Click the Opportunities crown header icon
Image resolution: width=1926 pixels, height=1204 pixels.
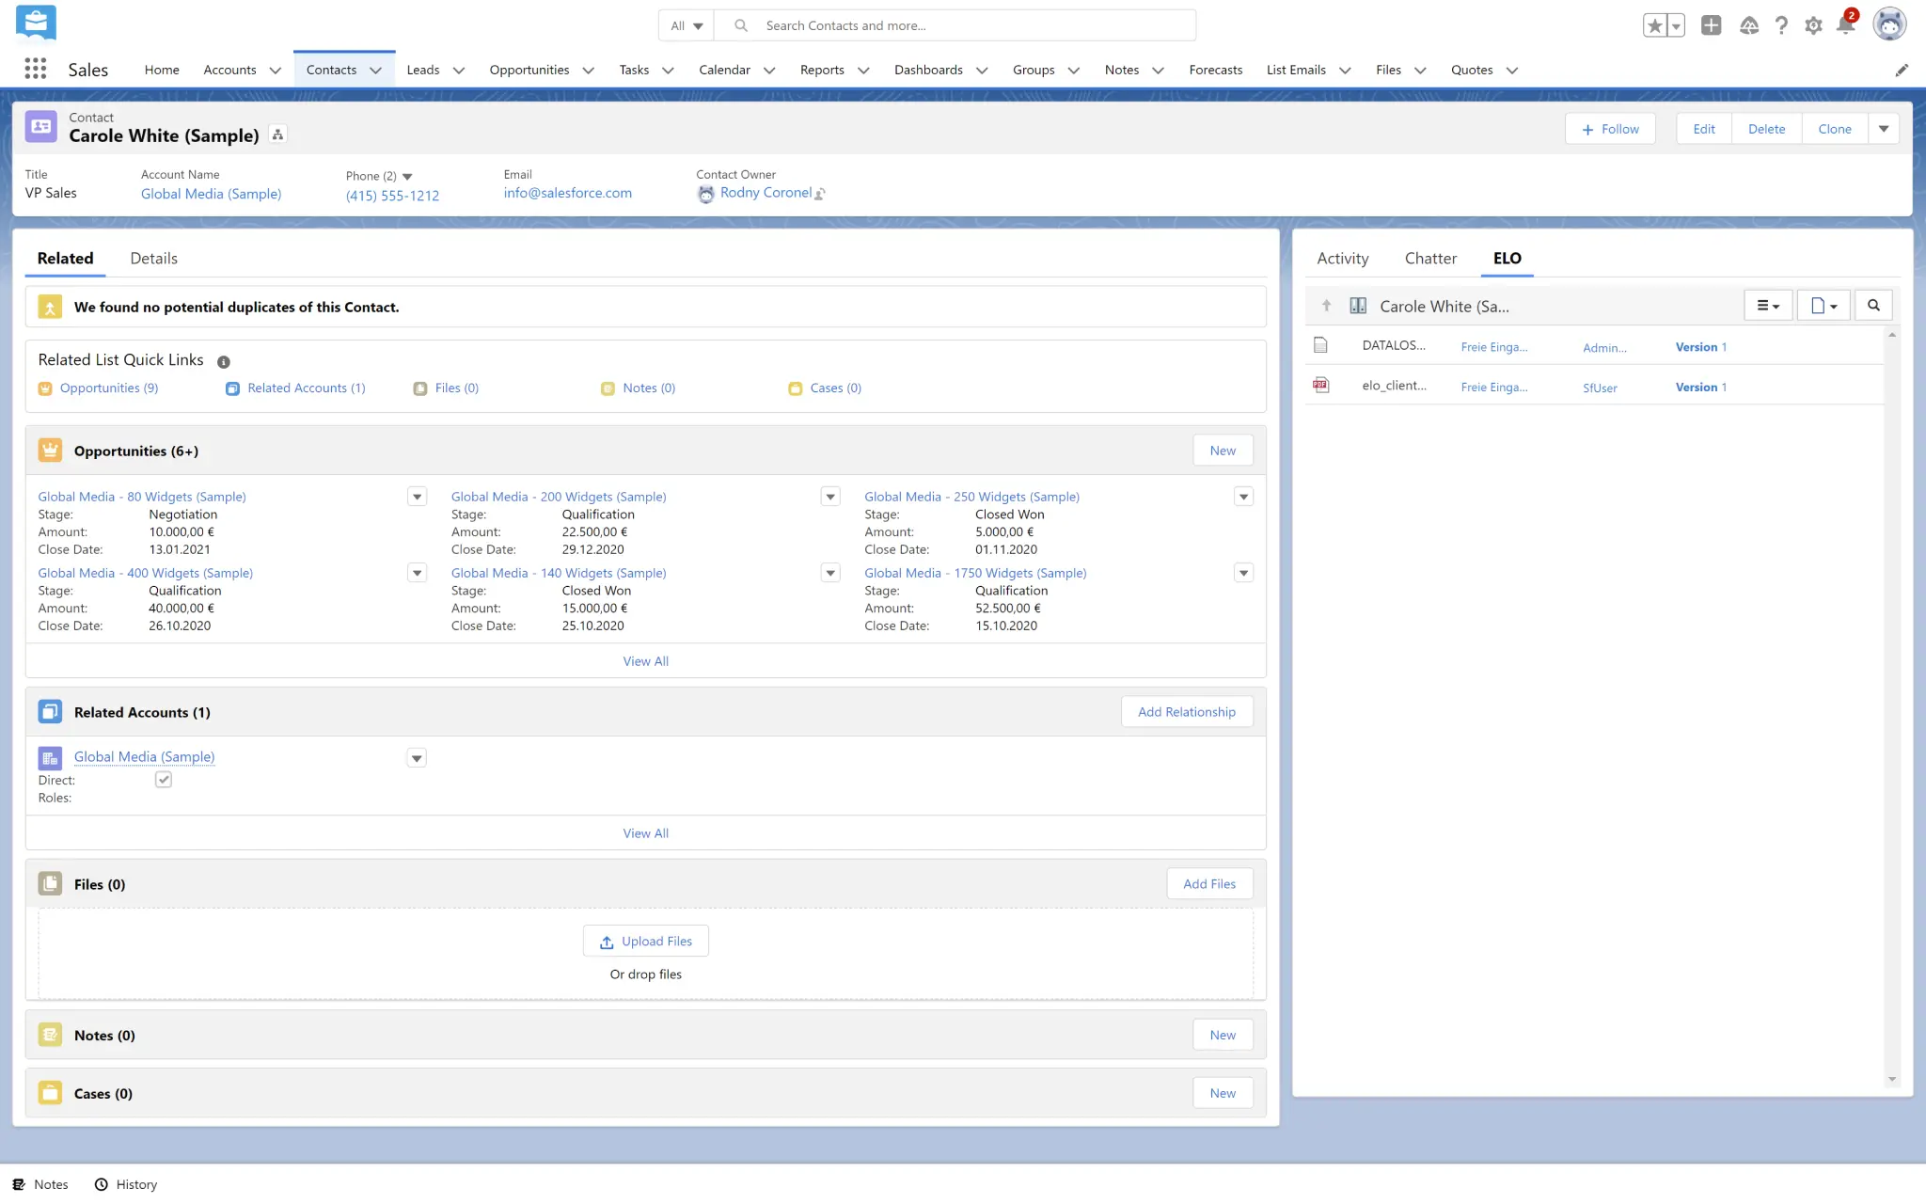point(50,451)
